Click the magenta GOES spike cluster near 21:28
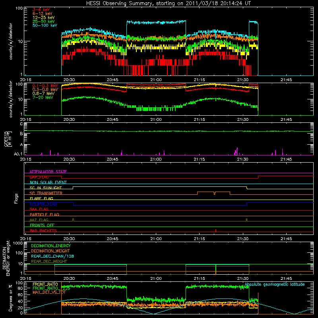318x318 pixels. (x=236, y=151)
